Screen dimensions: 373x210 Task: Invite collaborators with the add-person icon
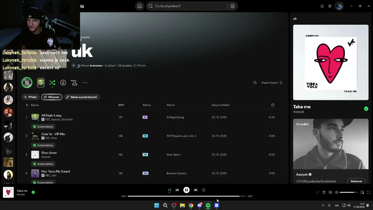point(74,83)
